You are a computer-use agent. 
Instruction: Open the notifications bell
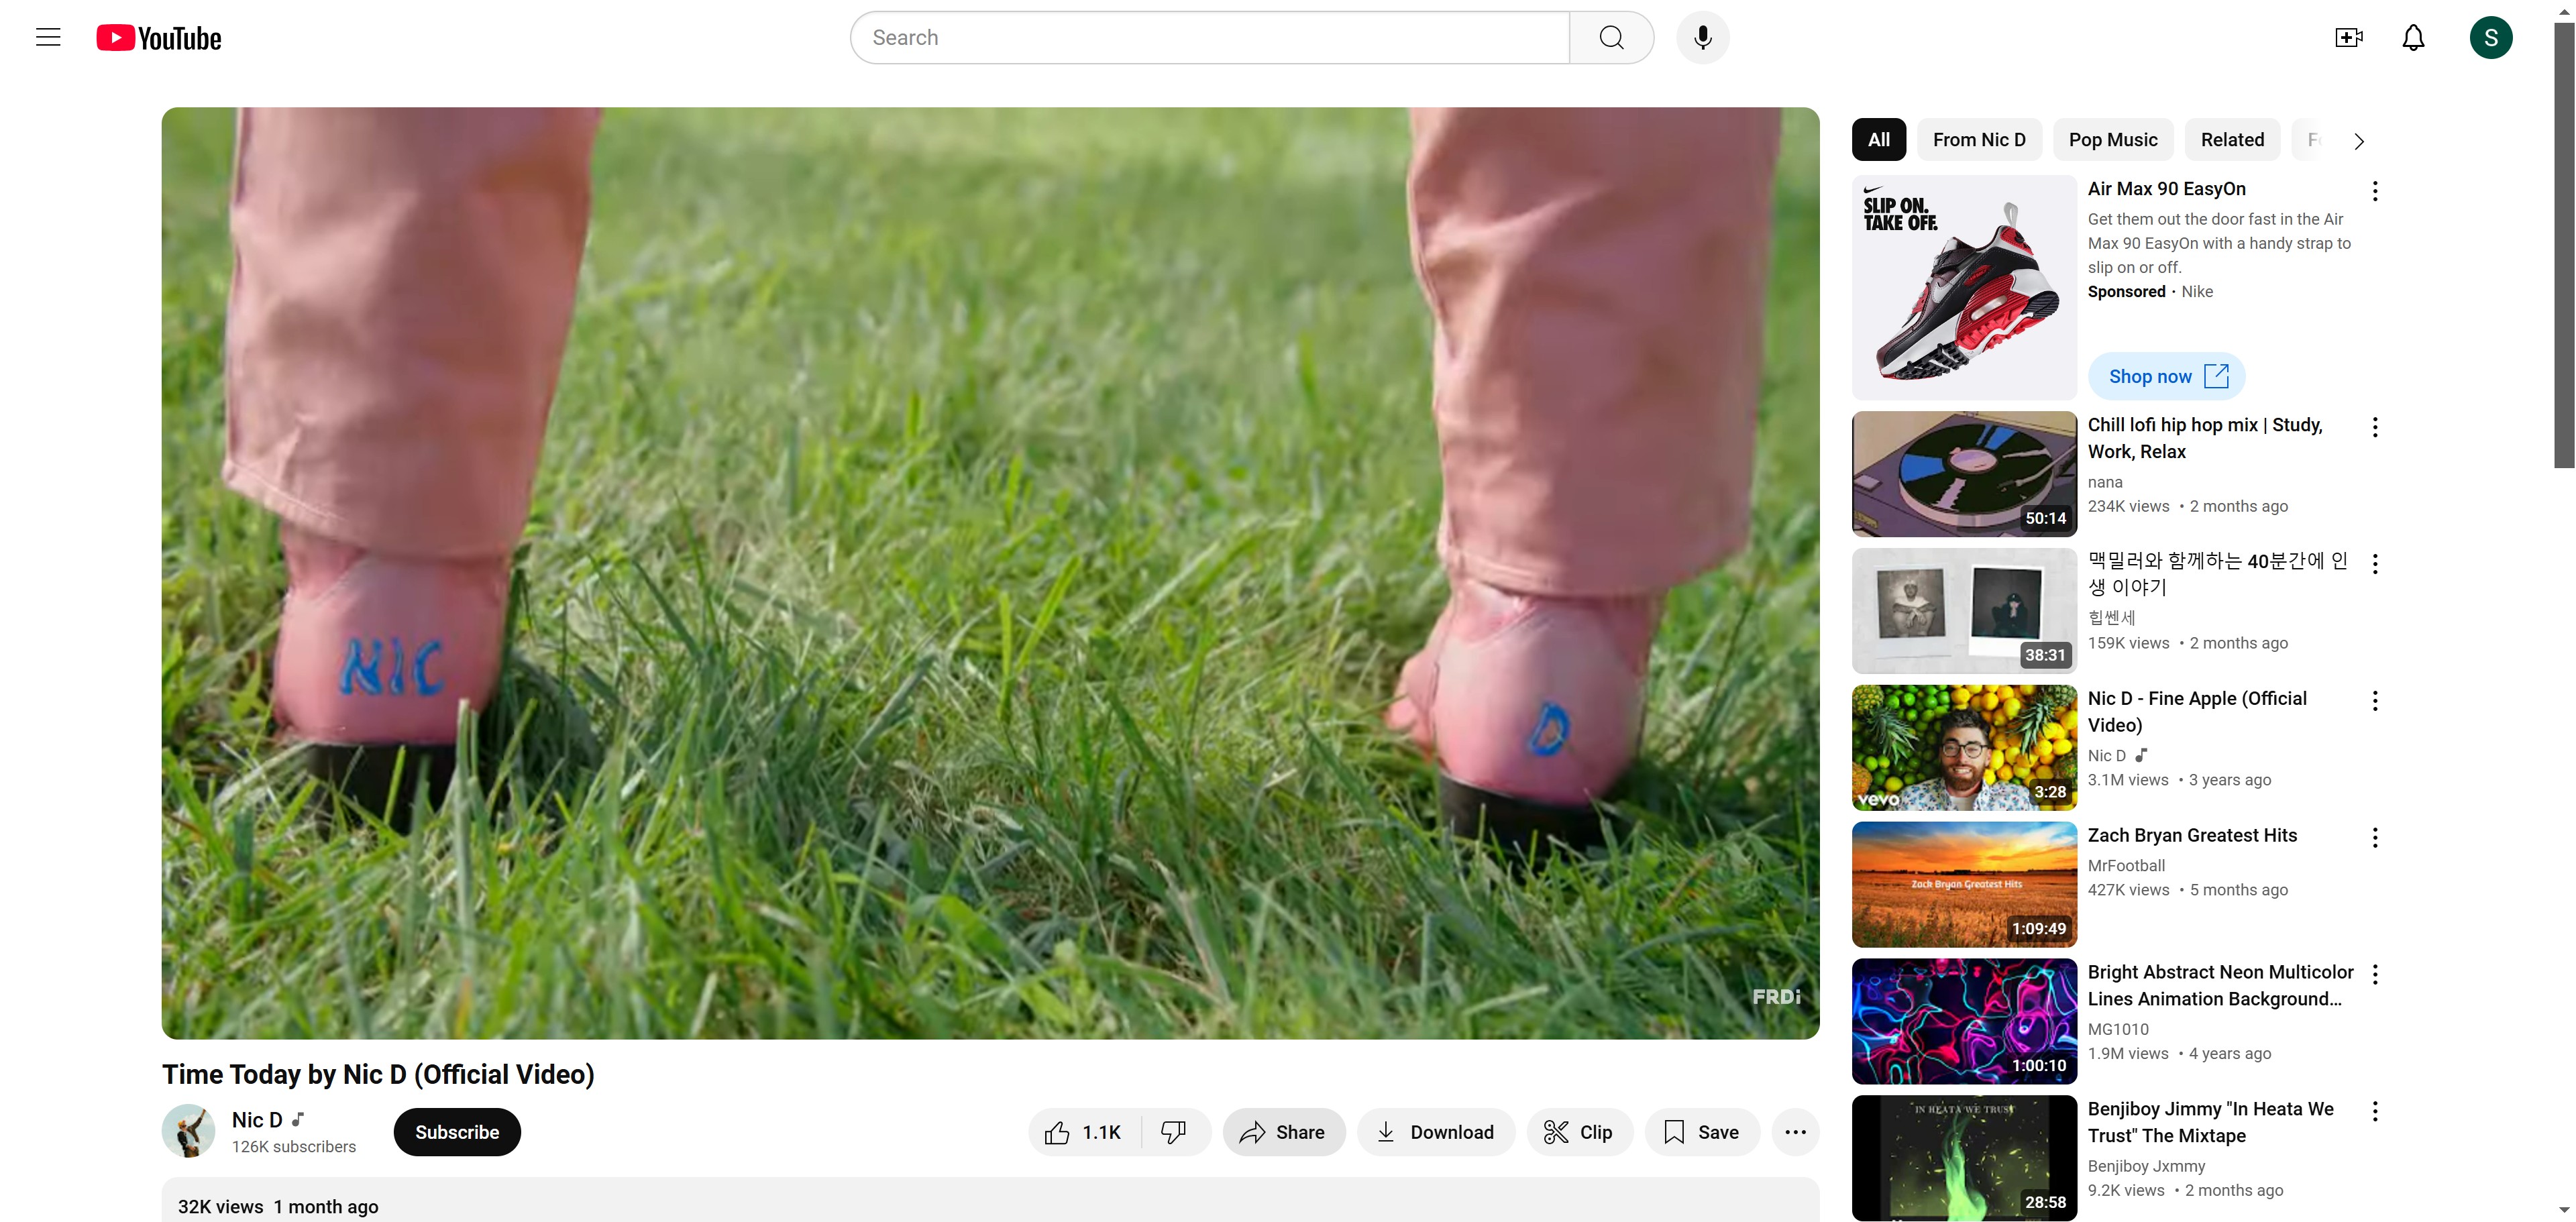2413,38
